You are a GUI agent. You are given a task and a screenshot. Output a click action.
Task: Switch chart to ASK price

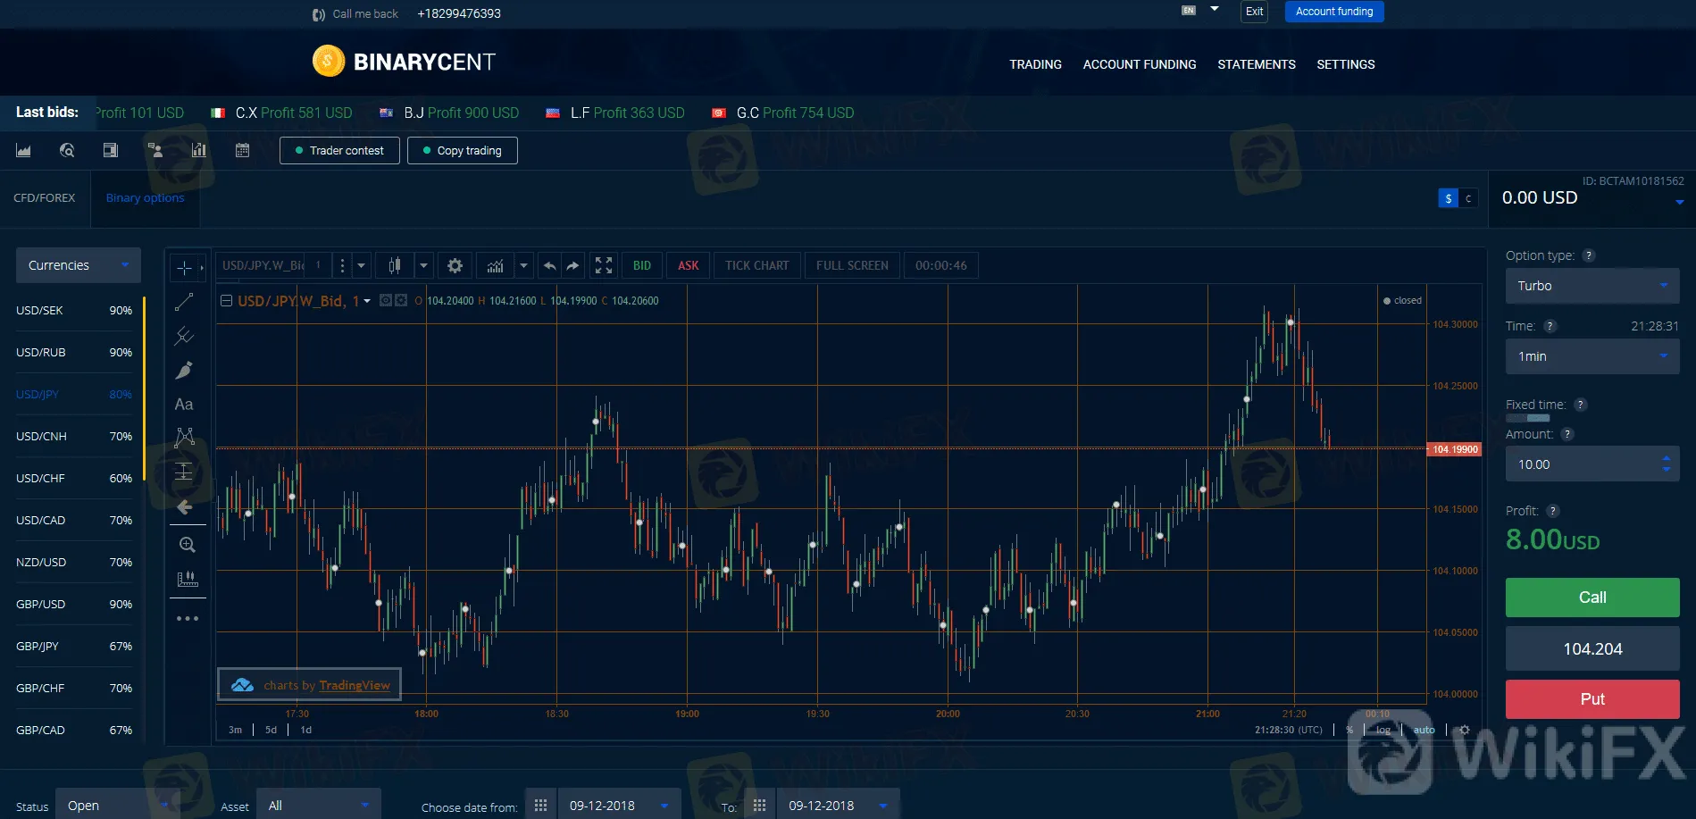click(688, 265)
